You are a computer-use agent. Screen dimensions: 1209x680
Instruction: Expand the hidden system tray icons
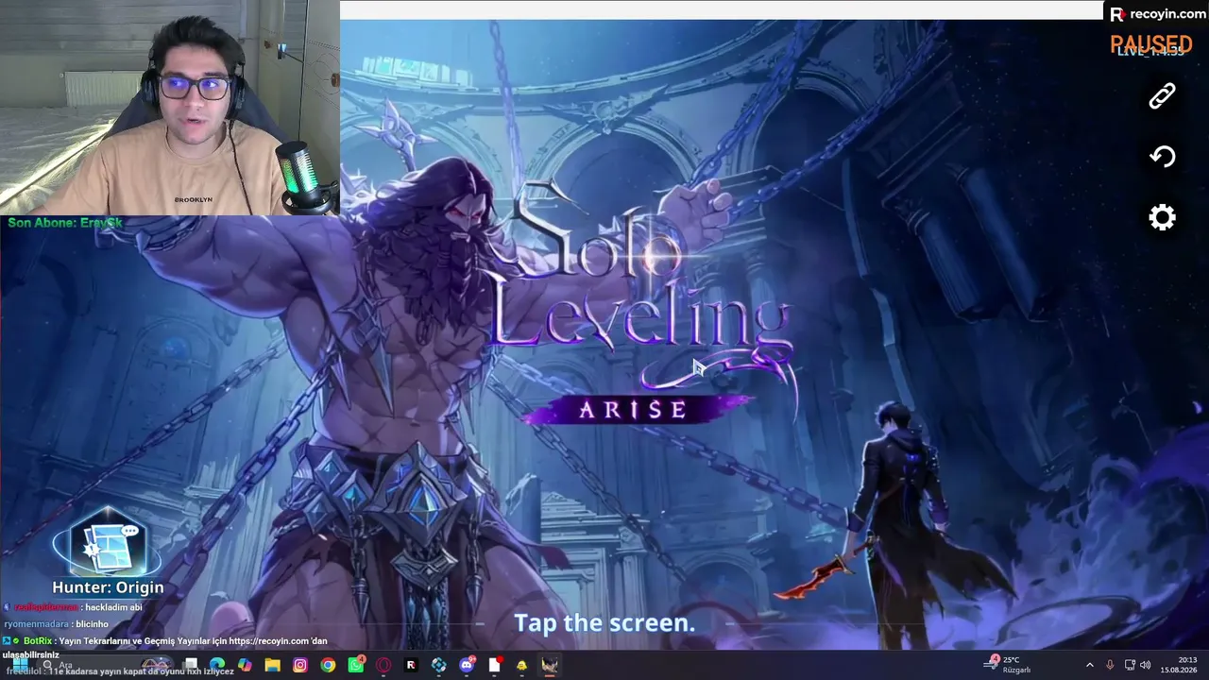1089,665
